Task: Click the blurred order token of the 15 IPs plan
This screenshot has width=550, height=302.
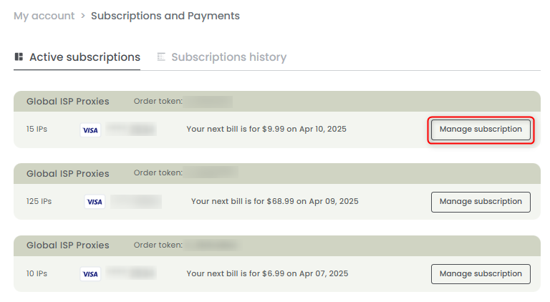Action: point(208,102)
